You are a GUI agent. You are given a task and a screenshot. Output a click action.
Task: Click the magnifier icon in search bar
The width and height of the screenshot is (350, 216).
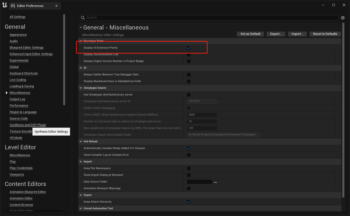(83, 18)
